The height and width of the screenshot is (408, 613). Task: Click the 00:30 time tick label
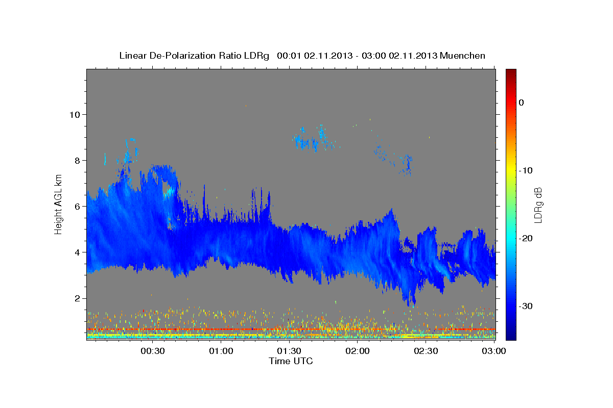(152, 351)
